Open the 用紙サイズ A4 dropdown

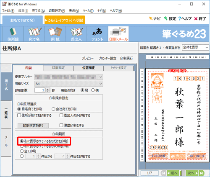[69, 84]
